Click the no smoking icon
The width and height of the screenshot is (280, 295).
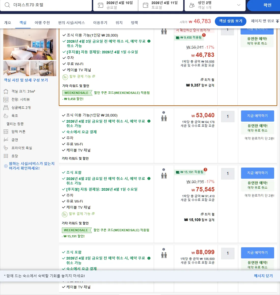(6, 140)
